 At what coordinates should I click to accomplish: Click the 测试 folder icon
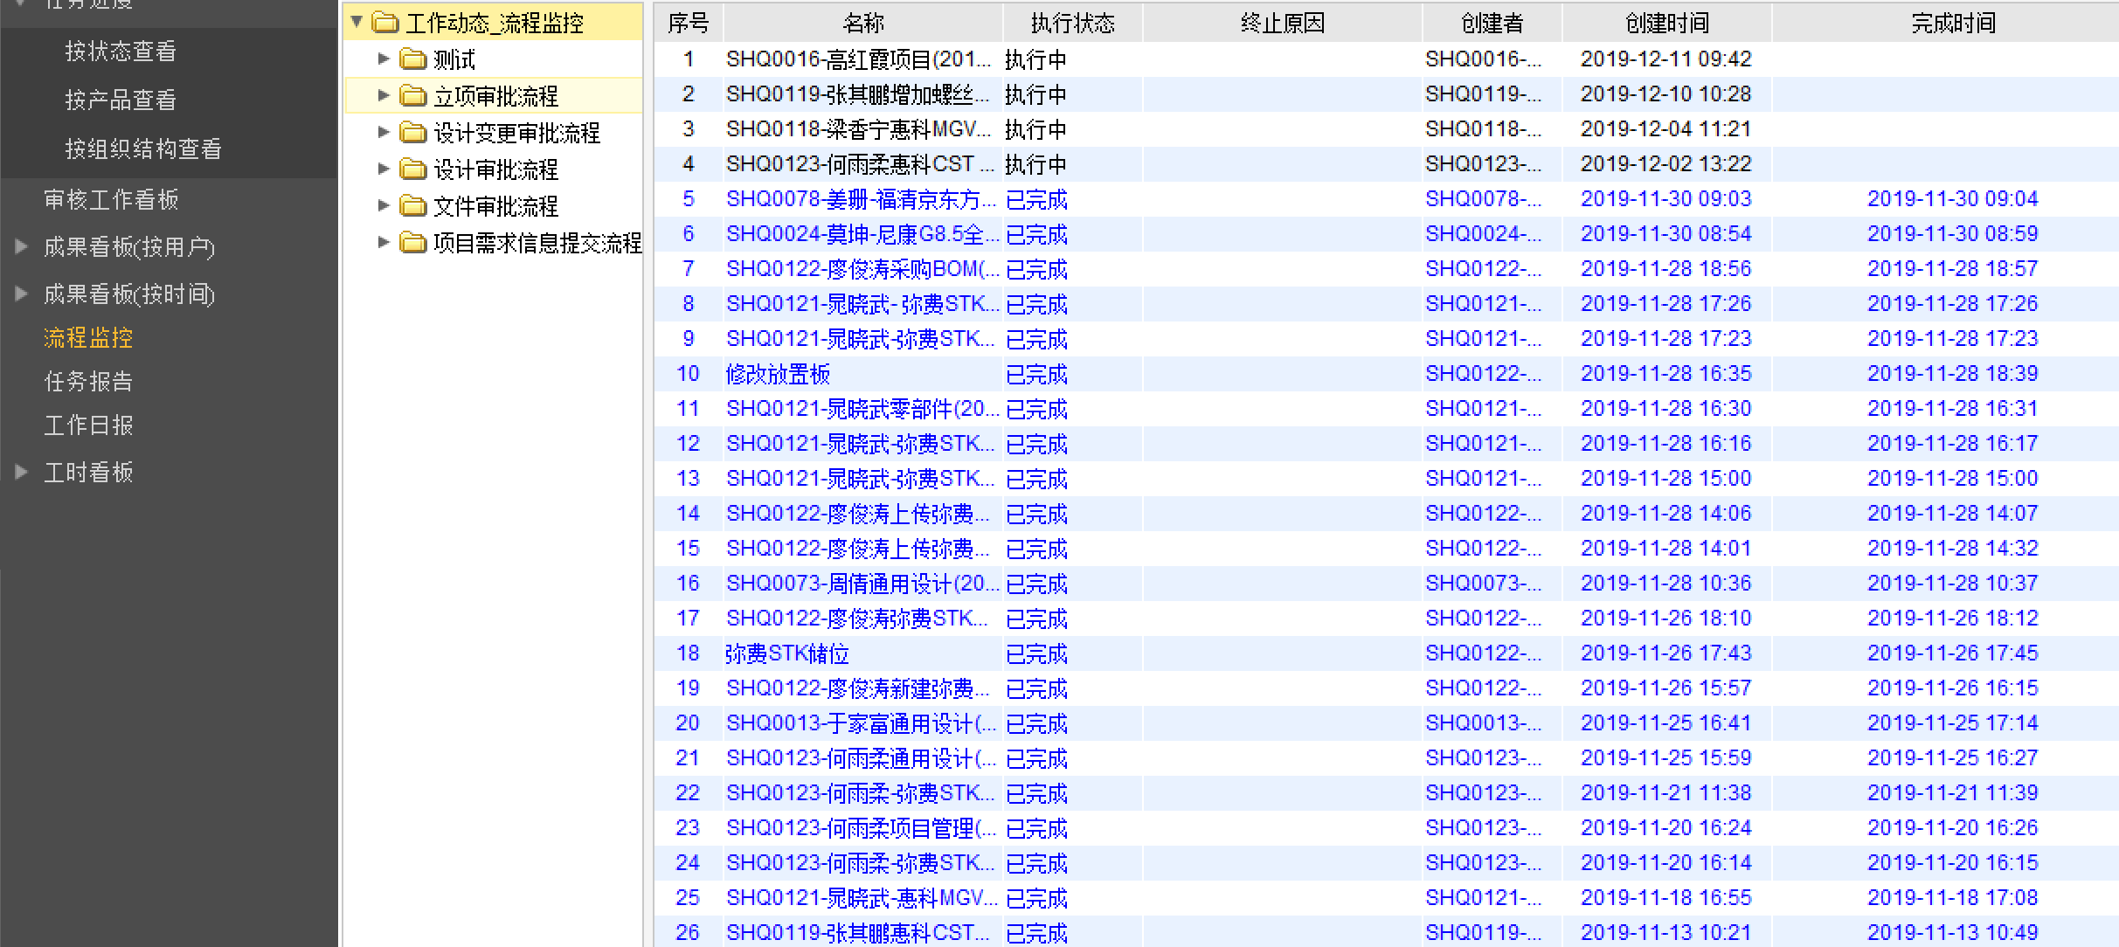click(x=412, y=59)
